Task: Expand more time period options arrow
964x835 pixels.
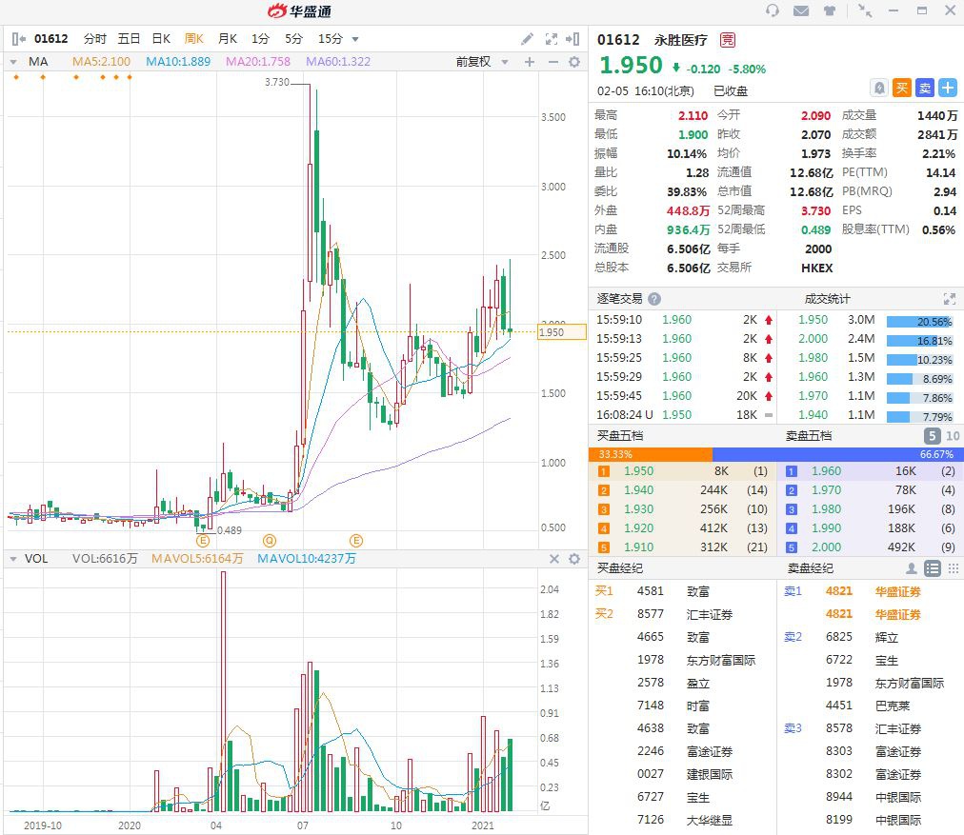Action: [354, 39]
